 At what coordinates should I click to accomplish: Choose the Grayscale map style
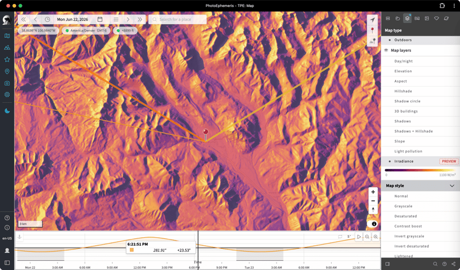coord(420,206)
